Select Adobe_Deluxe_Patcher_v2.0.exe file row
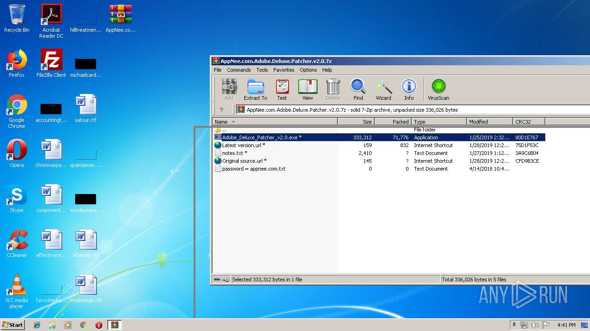The width and height of the screenshot is (590, 331). (x=379, y=137)
